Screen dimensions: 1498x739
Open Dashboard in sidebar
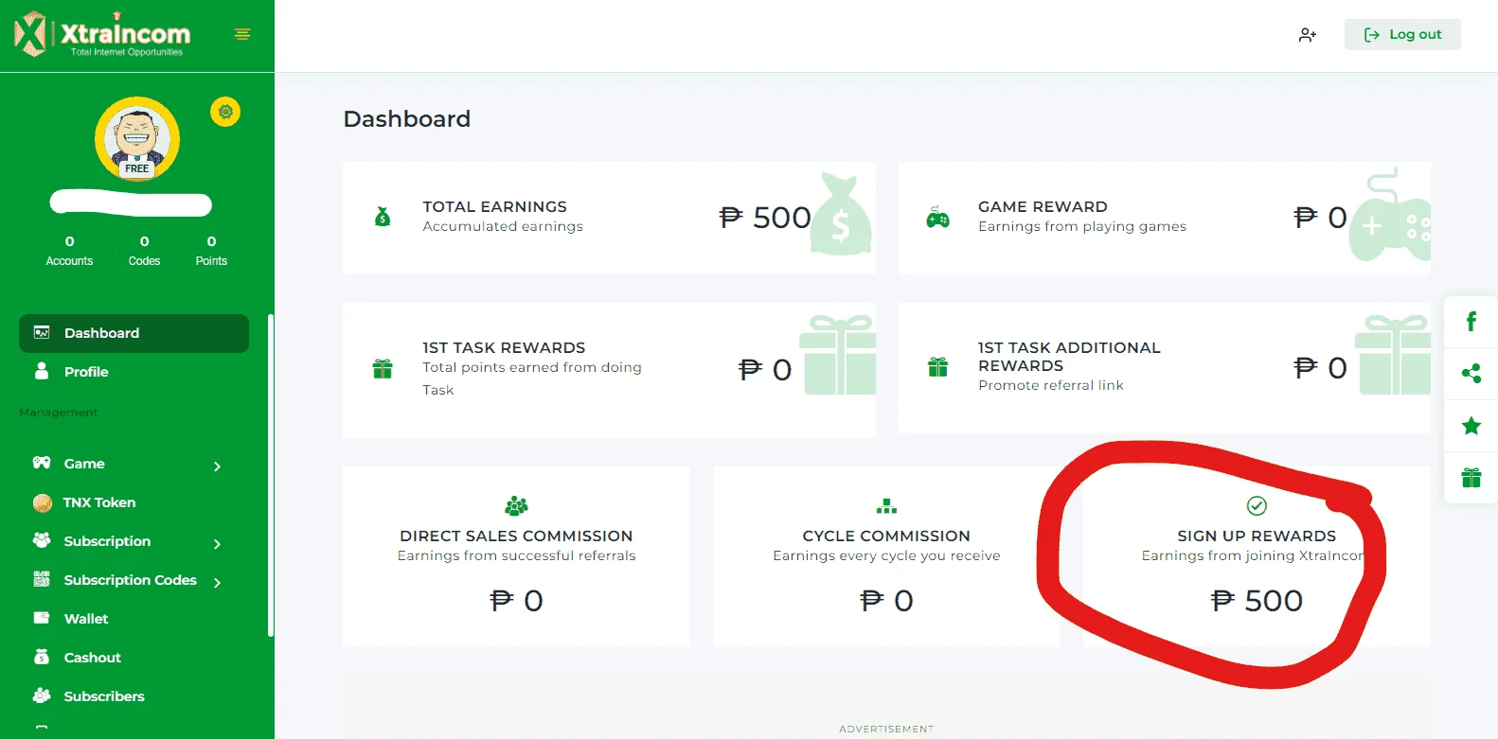click(134, 333)
